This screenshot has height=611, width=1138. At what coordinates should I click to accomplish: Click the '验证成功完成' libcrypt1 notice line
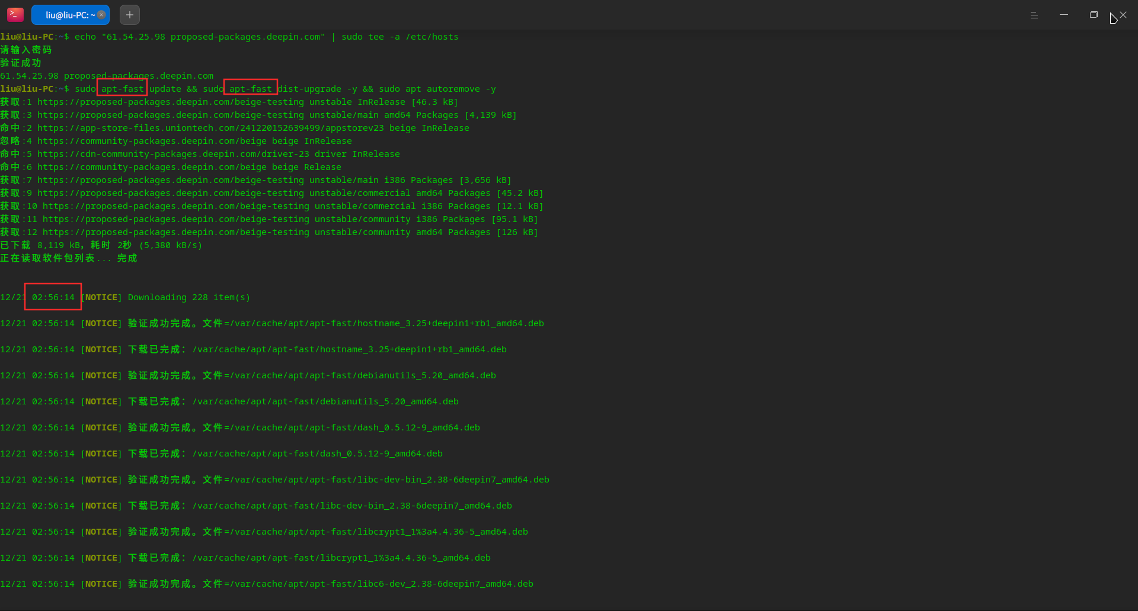[x=264, y=532]
